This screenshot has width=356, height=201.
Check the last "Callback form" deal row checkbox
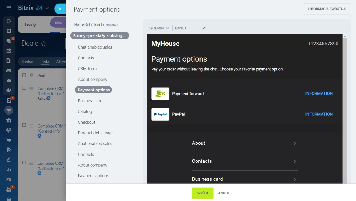click(24, 162)
